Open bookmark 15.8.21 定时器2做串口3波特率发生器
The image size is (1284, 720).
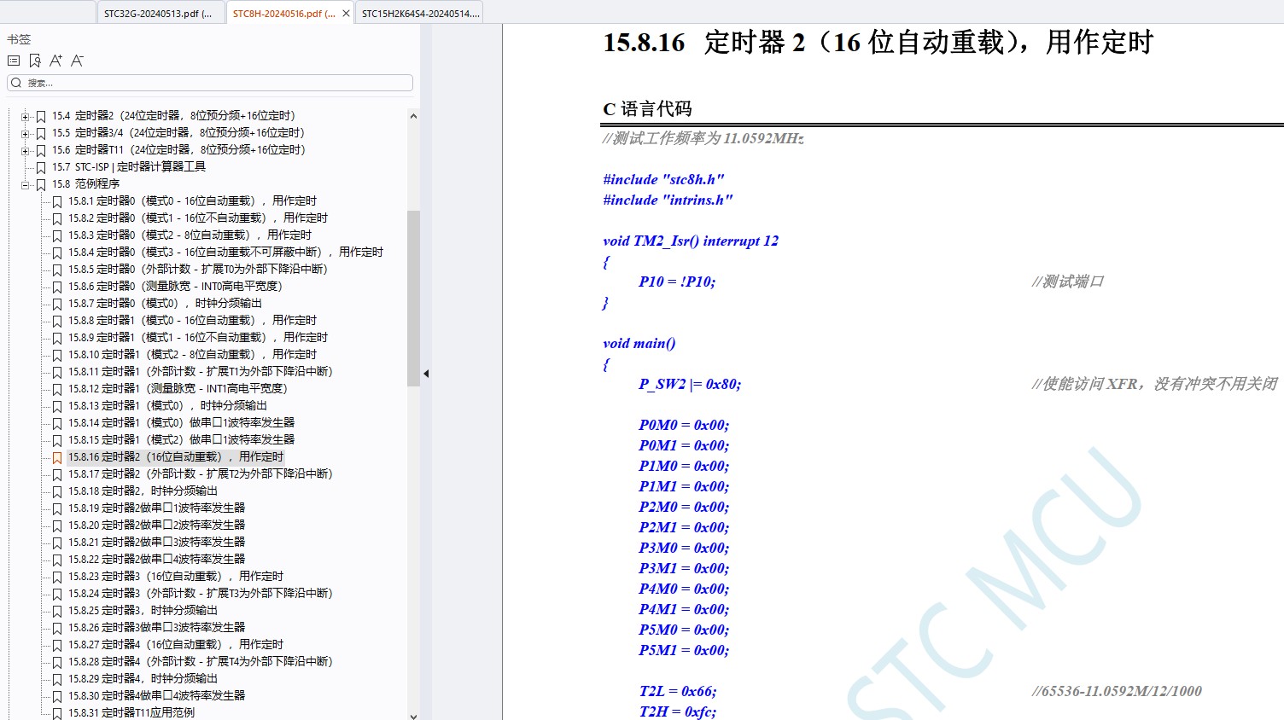[156, 543]
